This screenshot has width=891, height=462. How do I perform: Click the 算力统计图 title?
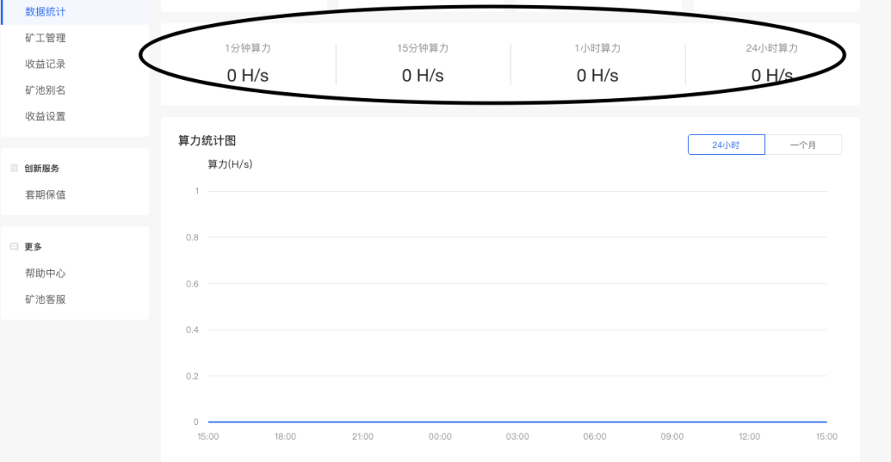207,141
